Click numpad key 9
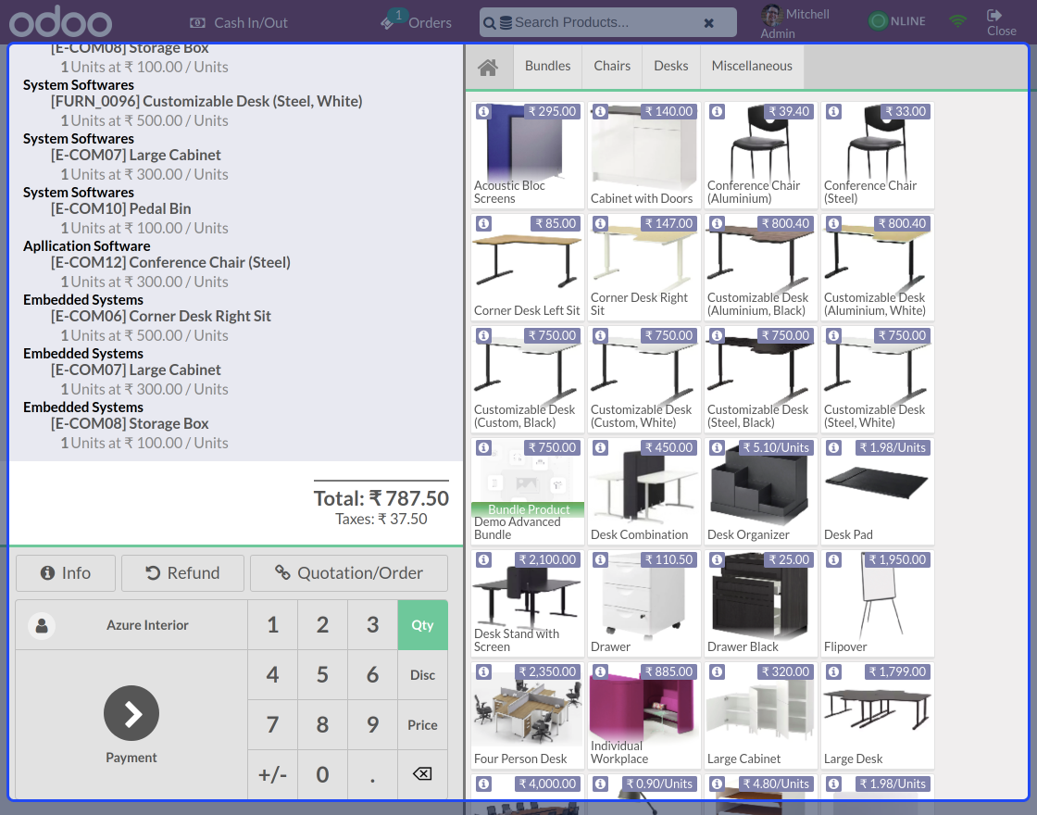This screenshot has height=815, width=1037. (373, 725)
